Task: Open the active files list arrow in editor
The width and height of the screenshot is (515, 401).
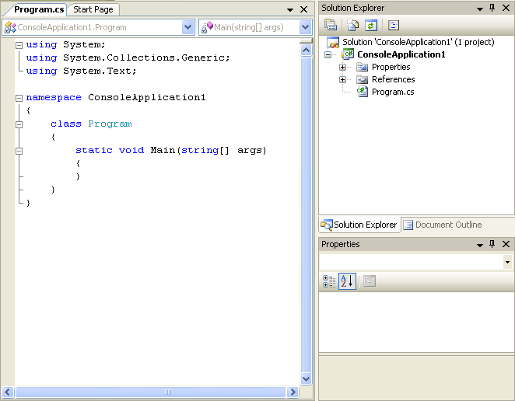Action: [290, 10]
